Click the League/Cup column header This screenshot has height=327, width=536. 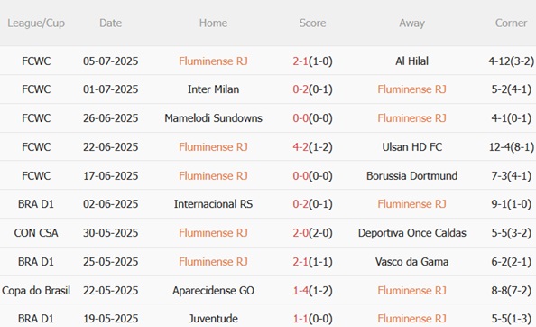pos(36,23)
